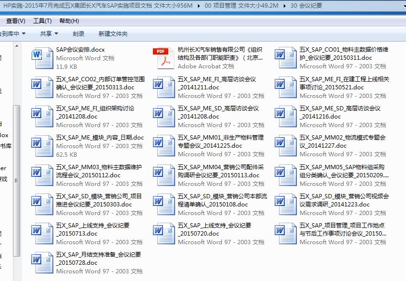Select the SD_模块_营销公司_项目推进会议纪要 icon
This screenshot has height=281, width=406.
42,205
